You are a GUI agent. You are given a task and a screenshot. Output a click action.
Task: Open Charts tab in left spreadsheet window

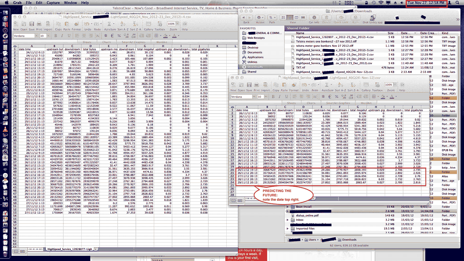[x=106, y=42]
